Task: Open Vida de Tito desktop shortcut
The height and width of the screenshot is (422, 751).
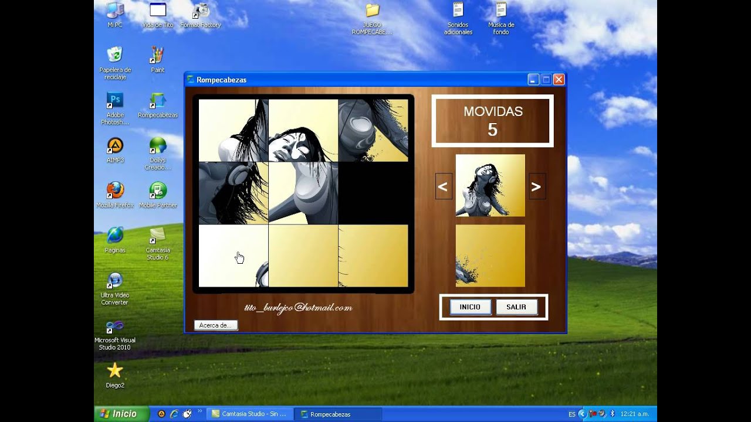Action: pos(158,15)
